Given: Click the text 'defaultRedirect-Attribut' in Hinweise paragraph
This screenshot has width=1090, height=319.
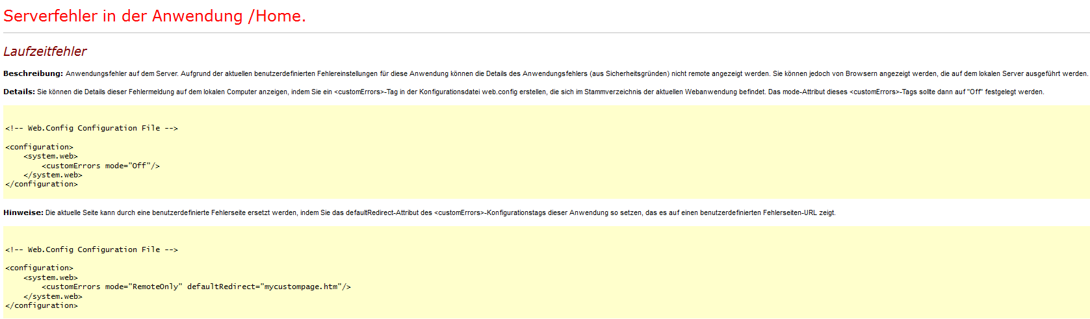Looking at the screenshot, I should (382, 212).
